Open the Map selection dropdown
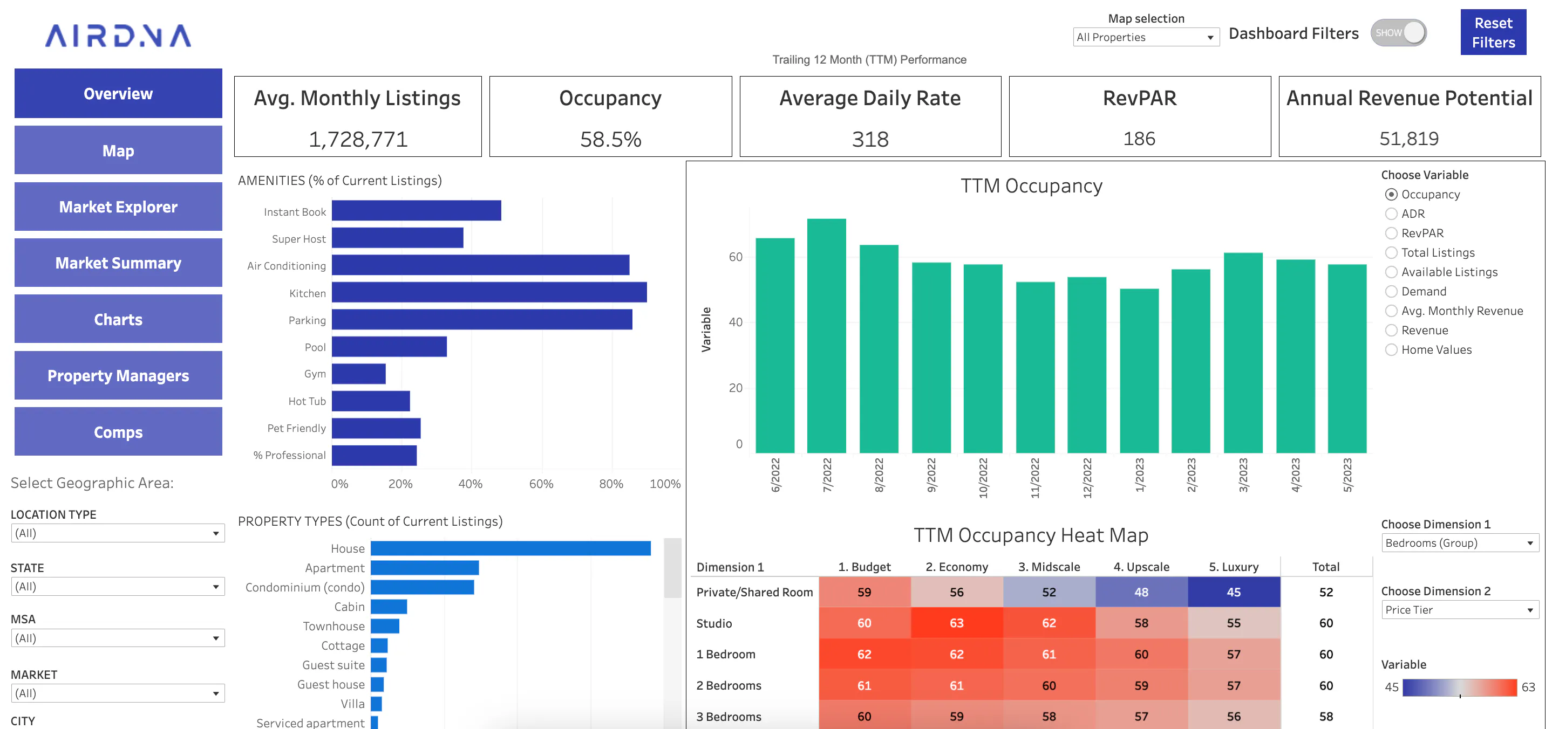This screenshot has height=729, width=1552. pyautogui.click(x=1146, y=37)
